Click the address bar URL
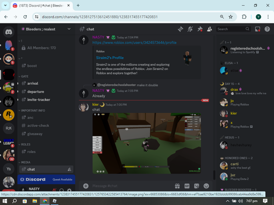 pyautogui.click(x=100, y=17)
